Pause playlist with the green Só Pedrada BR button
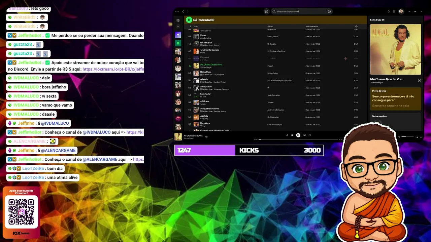Image resolution: width=431 pixels, height=242 pixels. pyautogui.click(x=189, y=20)
